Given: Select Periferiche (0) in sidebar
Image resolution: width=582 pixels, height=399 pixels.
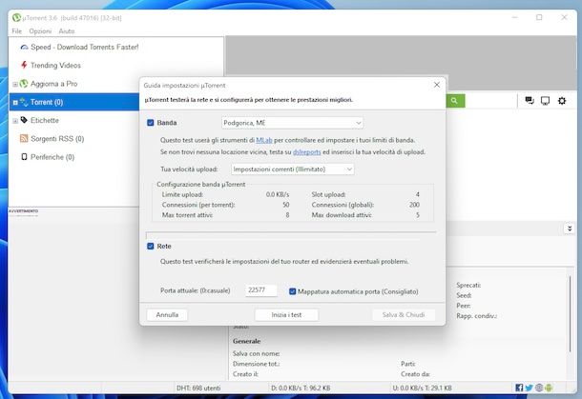Looking at the screenshot, I should pyautogui.click(x=52, y=157).
